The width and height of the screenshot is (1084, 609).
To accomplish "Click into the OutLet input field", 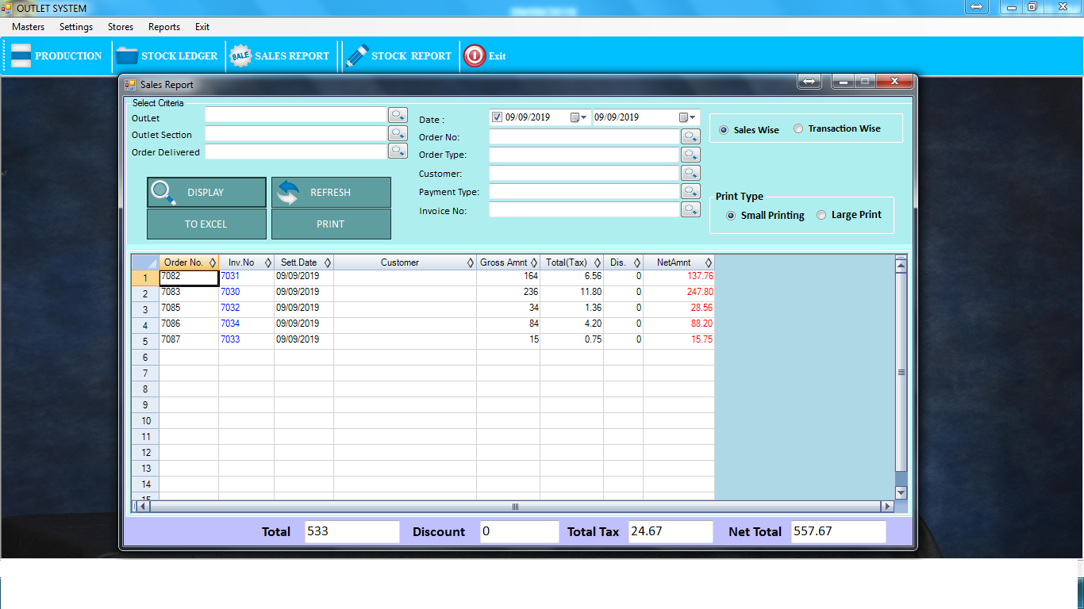I will [296, 115].
